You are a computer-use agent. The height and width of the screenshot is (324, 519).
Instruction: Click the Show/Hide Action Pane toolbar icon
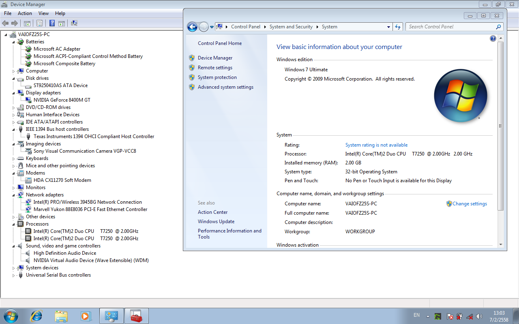(x=62, y=23)
